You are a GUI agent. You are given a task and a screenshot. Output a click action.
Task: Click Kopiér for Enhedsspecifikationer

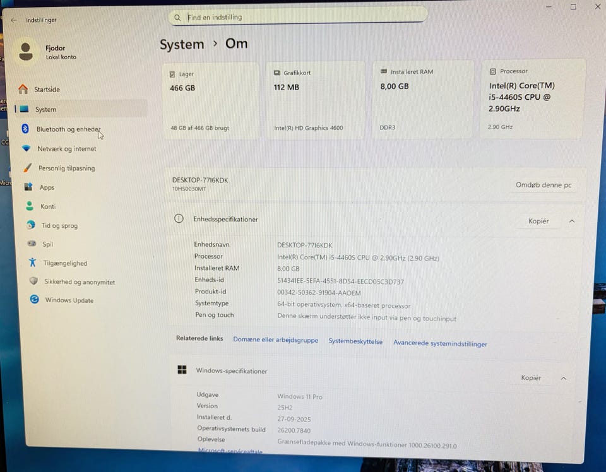click(x=538, y=221)
